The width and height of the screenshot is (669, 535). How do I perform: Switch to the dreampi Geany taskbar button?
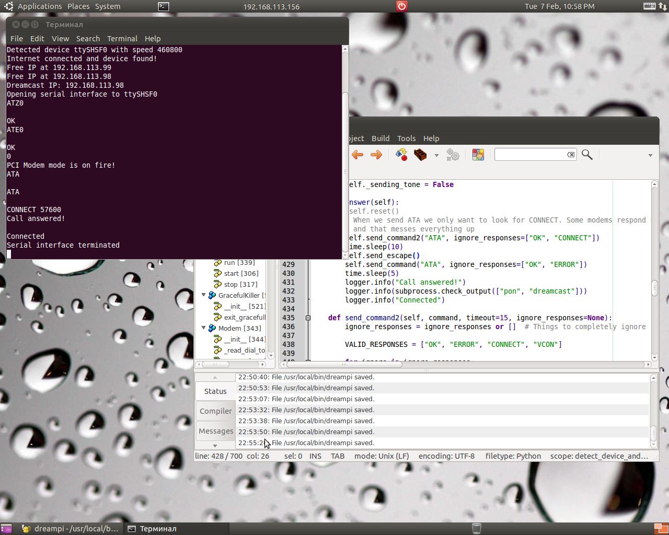click(x=70, y=529)
